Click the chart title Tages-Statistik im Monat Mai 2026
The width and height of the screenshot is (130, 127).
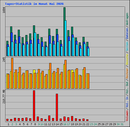click(x=34, y=4)
